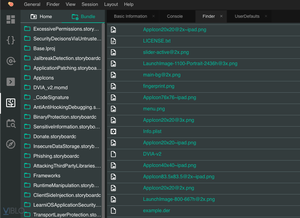This screenshot has height=218, width=300.
Task: Open the Session menu
Action: (x=90, y=4)
